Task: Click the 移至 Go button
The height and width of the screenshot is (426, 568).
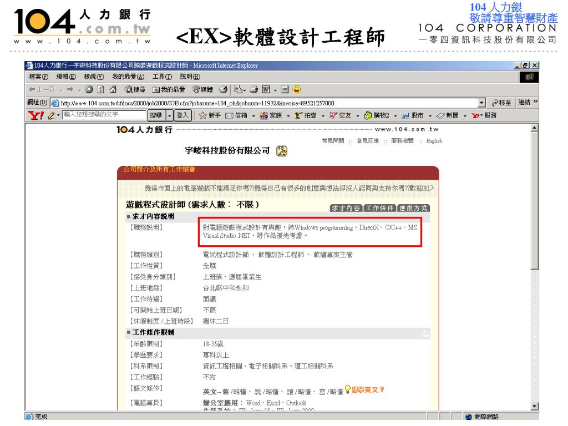Action: (501, 103)
